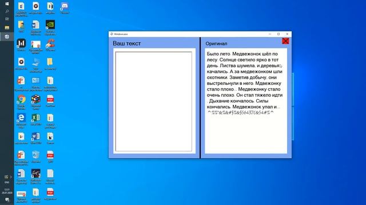Click the line 'Дыхание кончалось. Силы'
The height and width of the screenshot is (205, 366).
238,101
